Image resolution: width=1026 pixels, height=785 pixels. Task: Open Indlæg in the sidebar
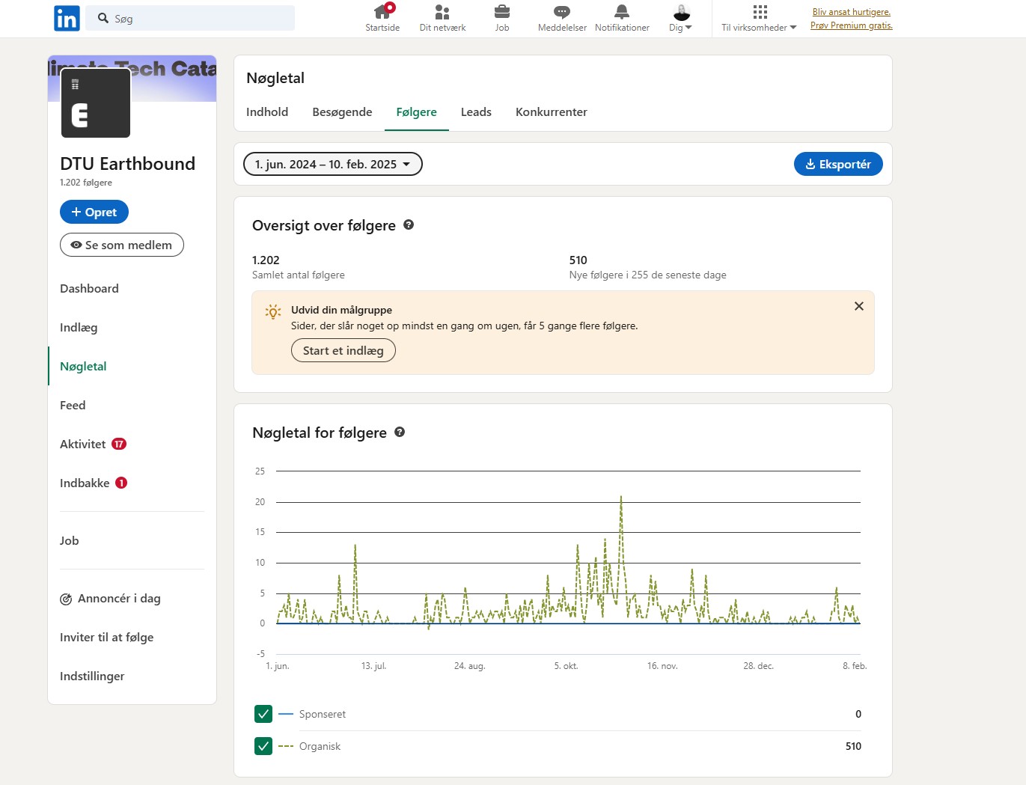point(79,328)
